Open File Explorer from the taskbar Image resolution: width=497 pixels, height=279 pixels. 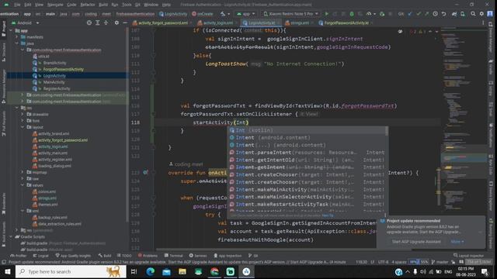pyautogui.click(x=182, y=271)
